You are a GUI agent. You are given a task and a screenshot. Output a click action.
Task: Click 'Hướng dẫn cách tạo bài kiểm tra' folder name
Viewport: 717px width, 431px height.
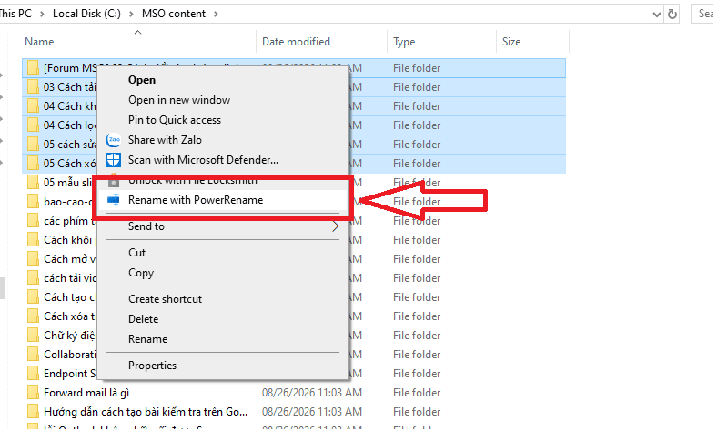146,412
